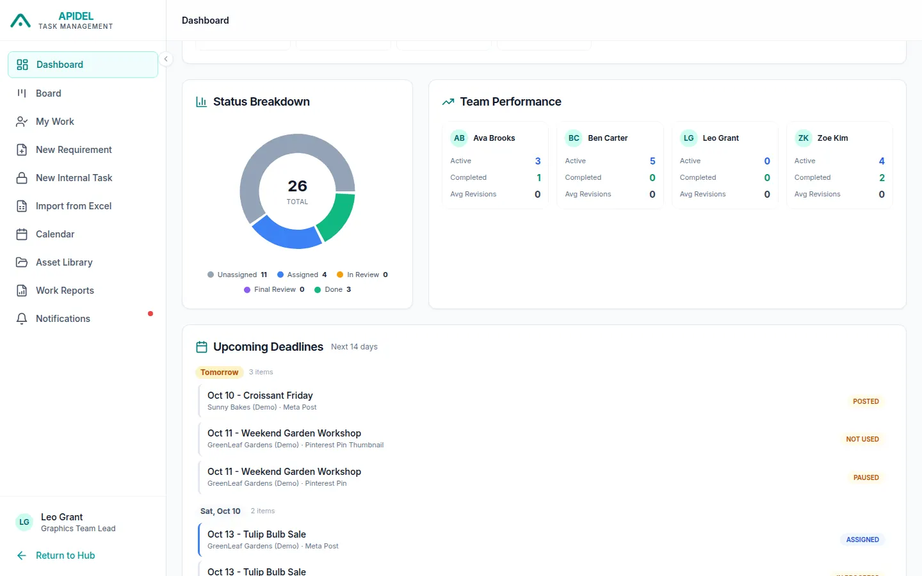
Task: Click the orange In Review legend dot
Action: pos(340,275)
